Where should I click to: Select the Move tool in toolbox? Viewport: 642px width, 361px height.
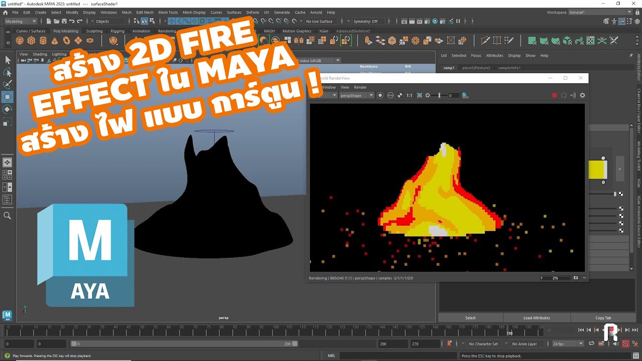[x=8, y=97]
